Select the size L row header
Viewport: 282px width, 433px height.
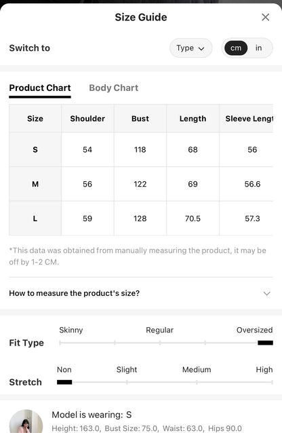point(35,219)
